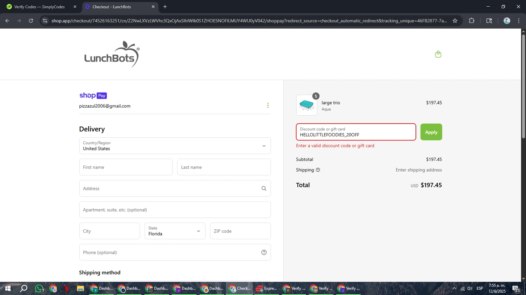
Task: Open Netflix from the taskbar
Action: pyautogui.click(x=67, y=288)
